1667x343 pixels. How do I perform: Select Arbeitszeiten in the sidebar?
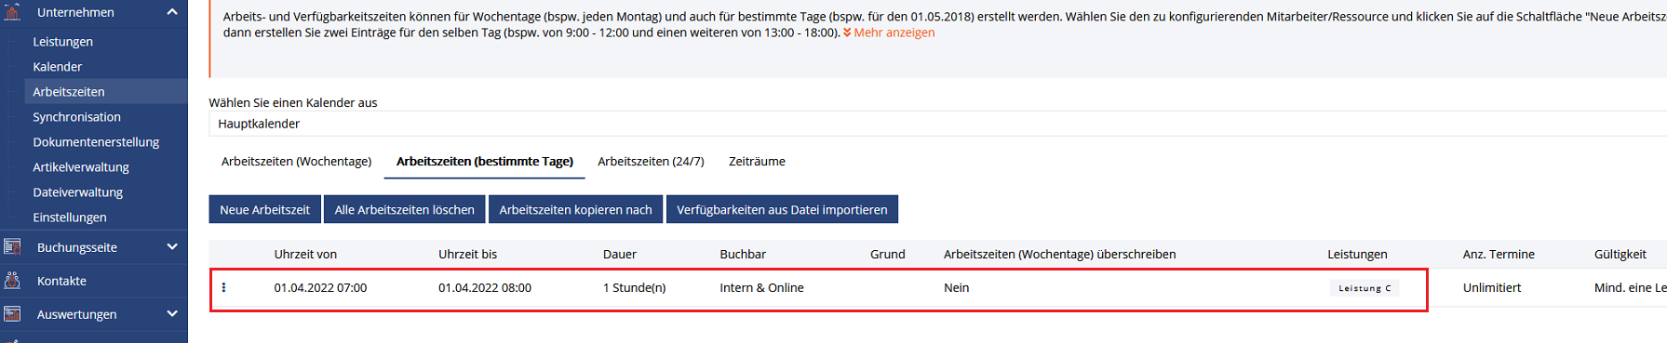(68, 92)
